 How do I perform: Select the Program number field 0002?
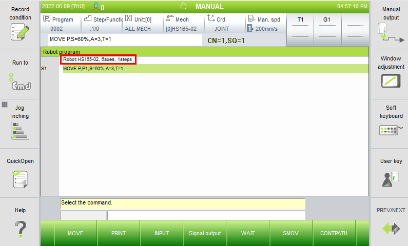61,24
